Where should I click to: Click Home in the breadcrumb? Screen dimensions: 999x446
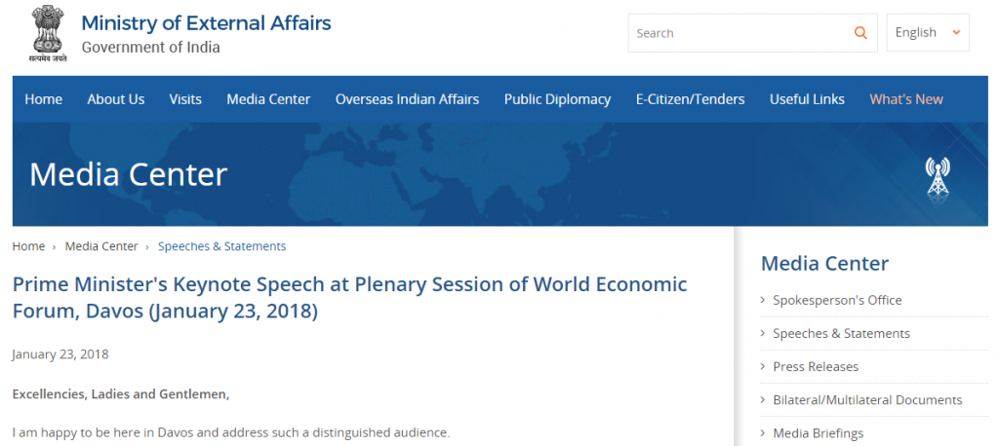28,246
